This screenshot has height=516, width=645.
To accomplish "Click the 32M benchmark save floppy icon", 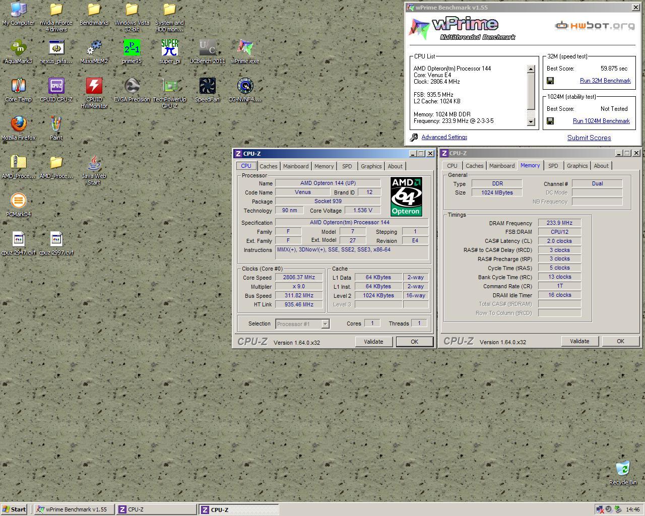I will [x=550, y=81].
